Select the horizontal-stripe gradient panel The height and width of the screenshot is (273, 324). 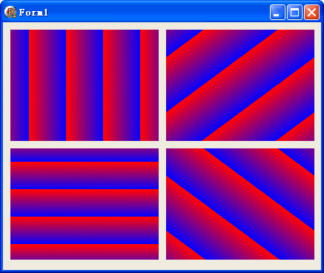[x=85, y=204]
